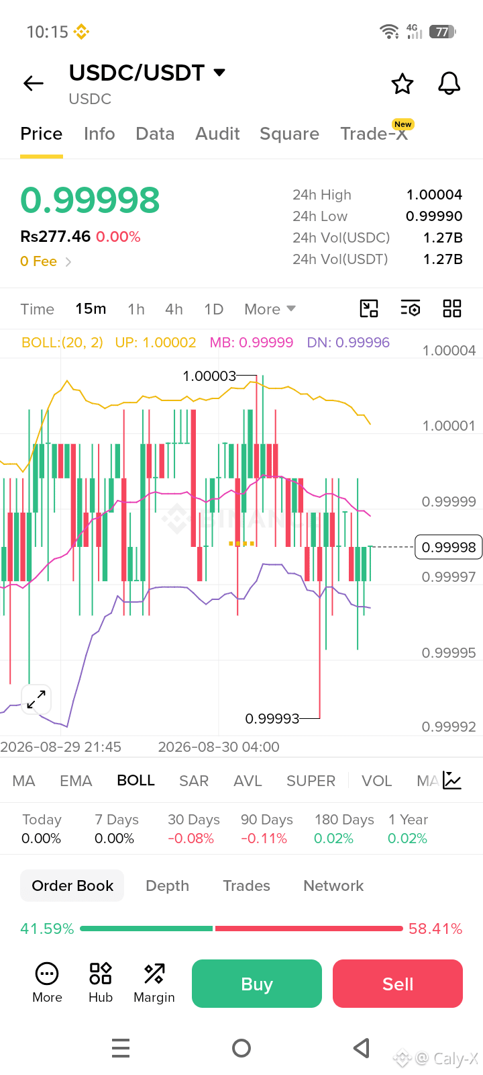Open the Depth tab
Screen dimensions: 483x1075
tap(167, 886)
